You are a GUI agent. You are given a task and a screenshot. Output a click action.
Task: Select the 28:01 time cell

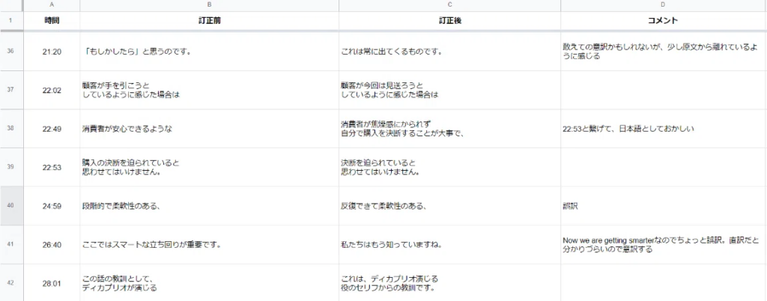pos(52,282)
